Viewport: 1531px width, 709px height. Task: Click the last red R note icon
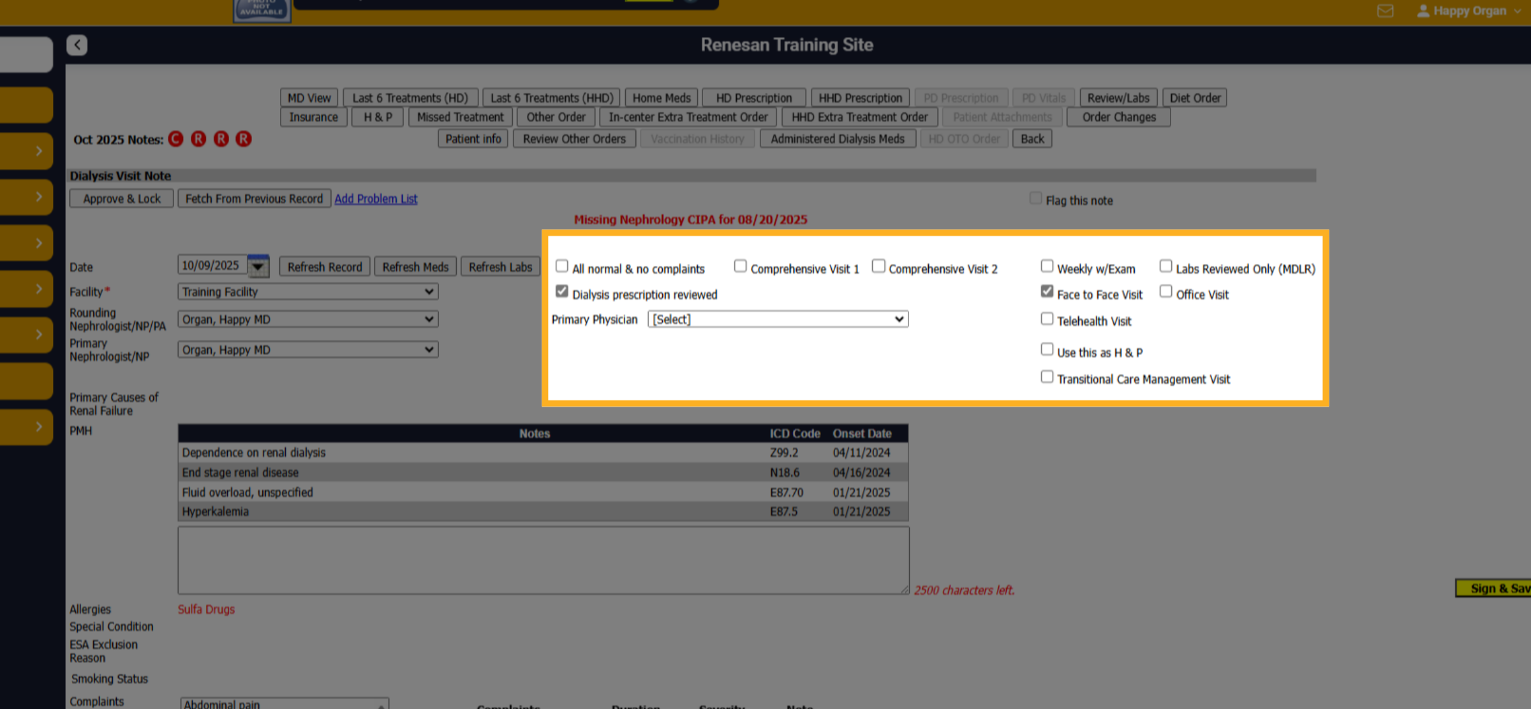(244, 139)
